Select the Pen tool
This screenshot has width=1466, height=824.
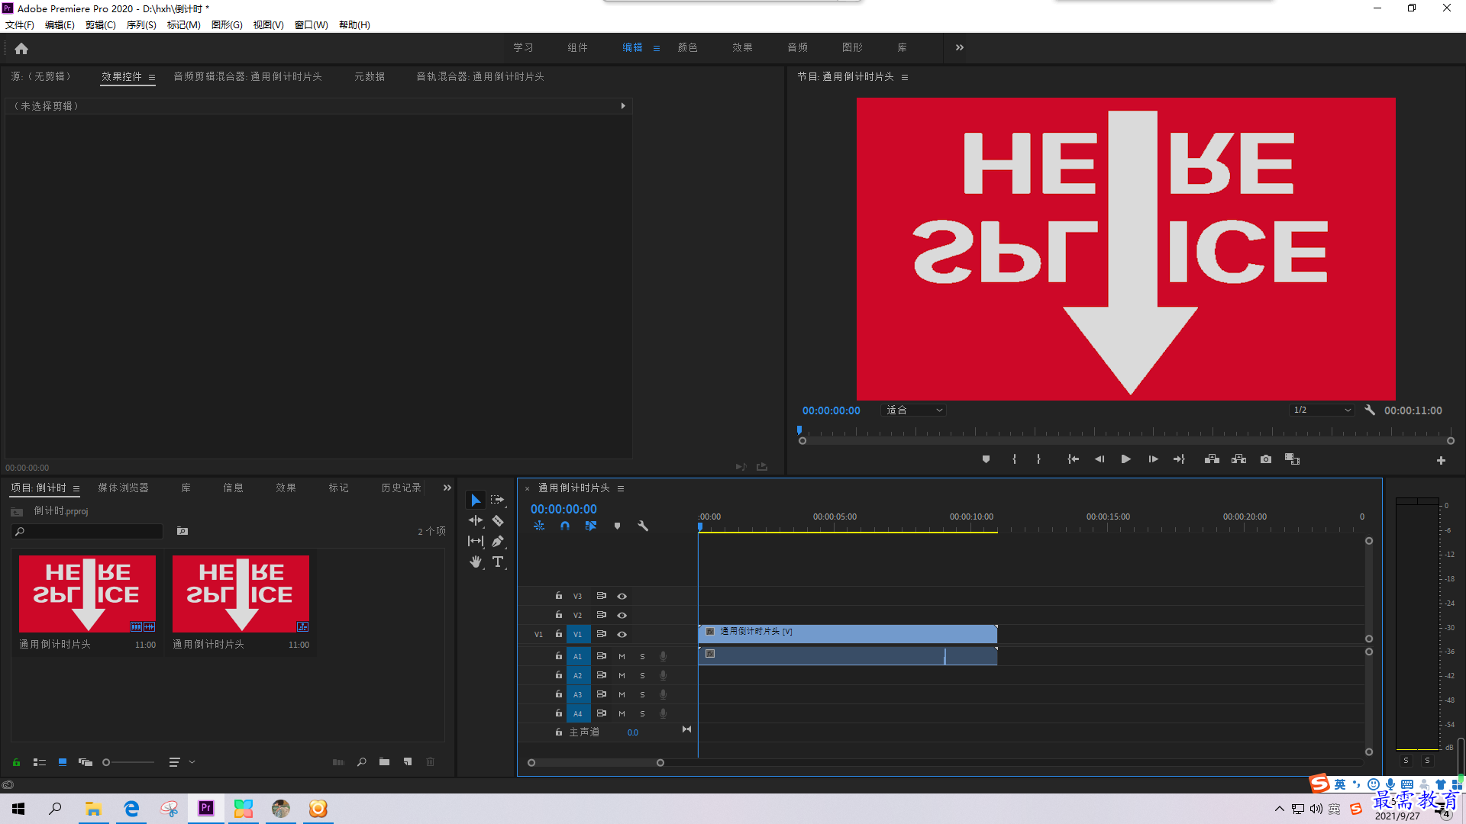coord(498,541)
